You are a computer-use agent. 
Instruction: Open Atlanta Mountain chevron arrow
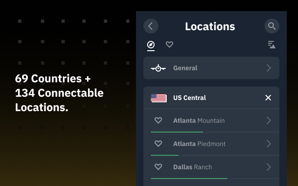268,120
